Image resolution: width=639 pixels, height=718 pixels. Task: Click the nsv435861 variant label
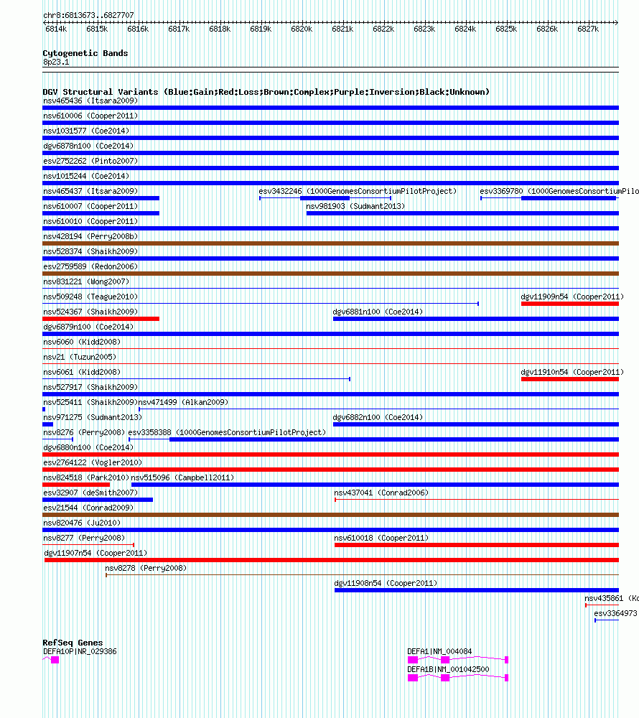tap(611, 600)
